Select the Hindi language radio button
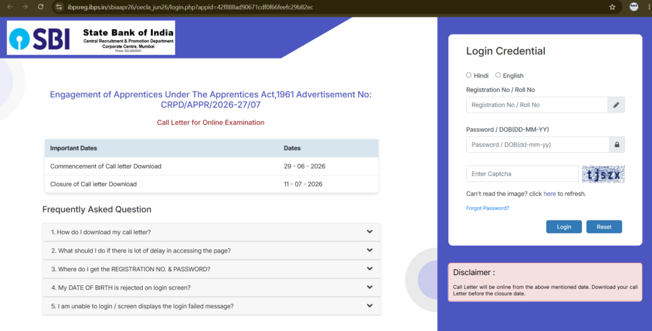 pos(469,75)
